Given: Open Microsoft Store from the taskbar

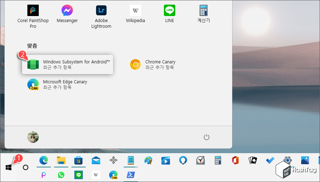Looking at the screenshot, I should (78, 161).
